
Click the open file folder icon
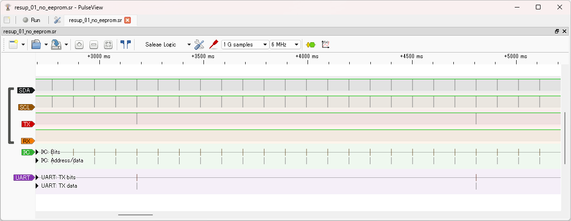36,45
